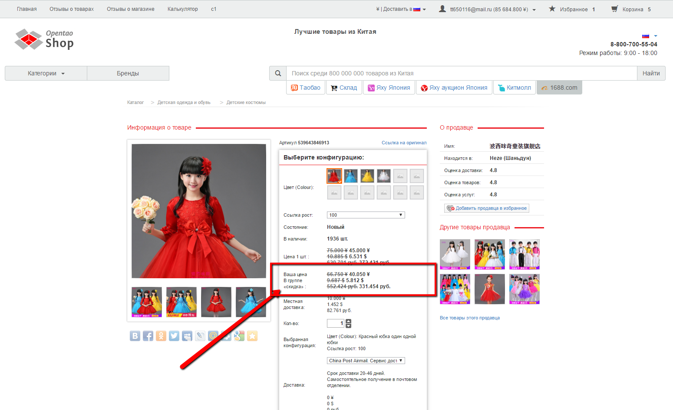Viewport: 673px width, 410px height.
Task: Select the red dress colour swatch
Action: (x=334, y=176)
